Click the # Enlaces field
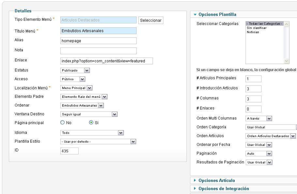The height and width of the screenshot is (194, 297). click(253, 109)
